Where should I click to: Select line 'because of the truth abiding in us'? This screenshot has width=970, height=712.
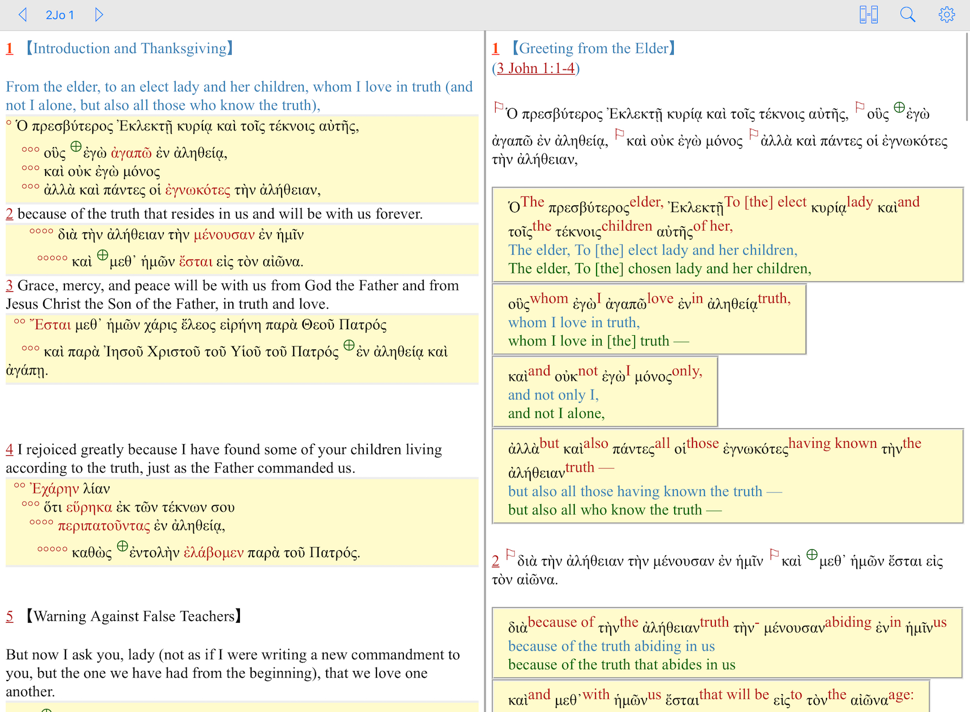(x=611, y=646)
